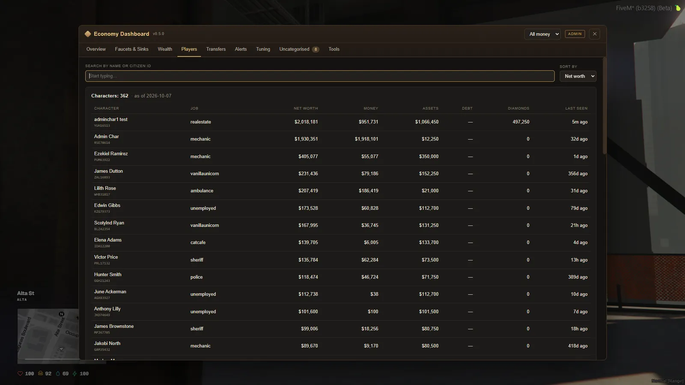
Task: Click the heart health icon in HUD
Action: 20,373
